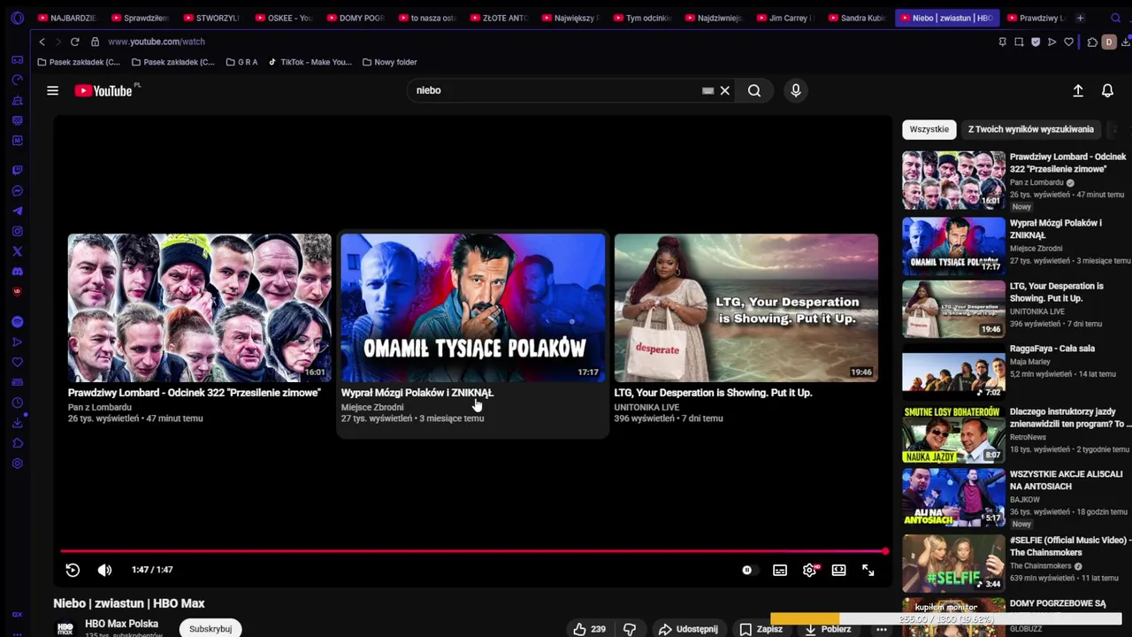Open the snapshot tool in address bar
Viewport: 1132px width, 637px height.
[1019, 42]
